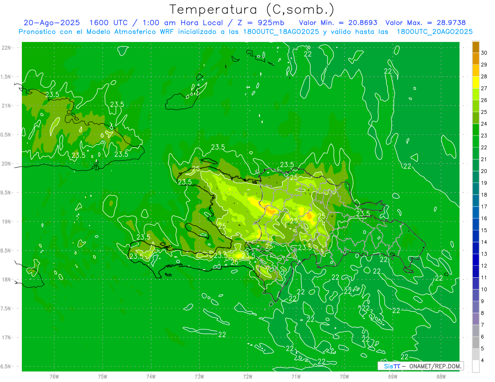Image resolution: width=495 pixels, height=382 pixels.
Task: Click the "70W" longitude axis label
Action: (344, 377)
